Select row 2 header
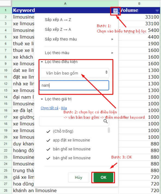This screenshot has width=161, height=194. pyautogui.click(x=6, y=17)
